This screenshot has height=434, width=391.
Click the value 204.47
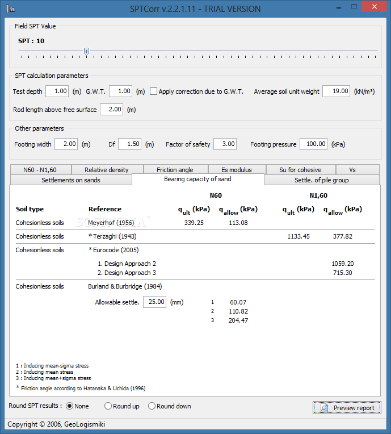pos(238,320)
